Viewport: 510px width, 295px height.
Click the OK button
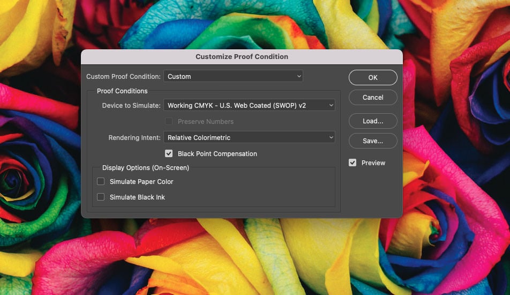[373, 77]
